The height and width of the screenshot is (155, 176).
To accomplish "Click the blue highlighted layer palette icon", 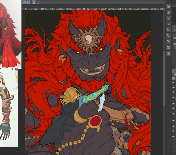I will click(x=173, y=78).
